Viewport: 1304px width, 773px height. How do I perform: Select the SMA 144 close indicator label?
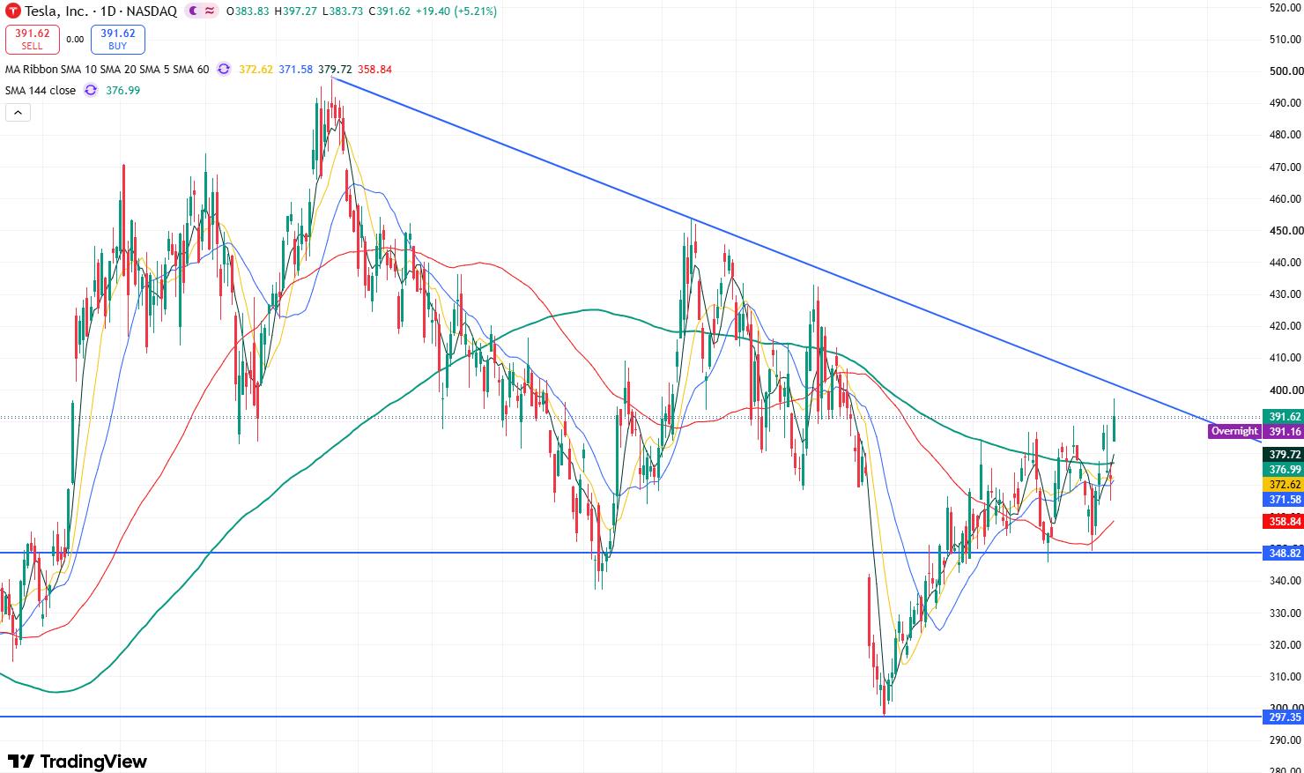click(x=41, y=90)
